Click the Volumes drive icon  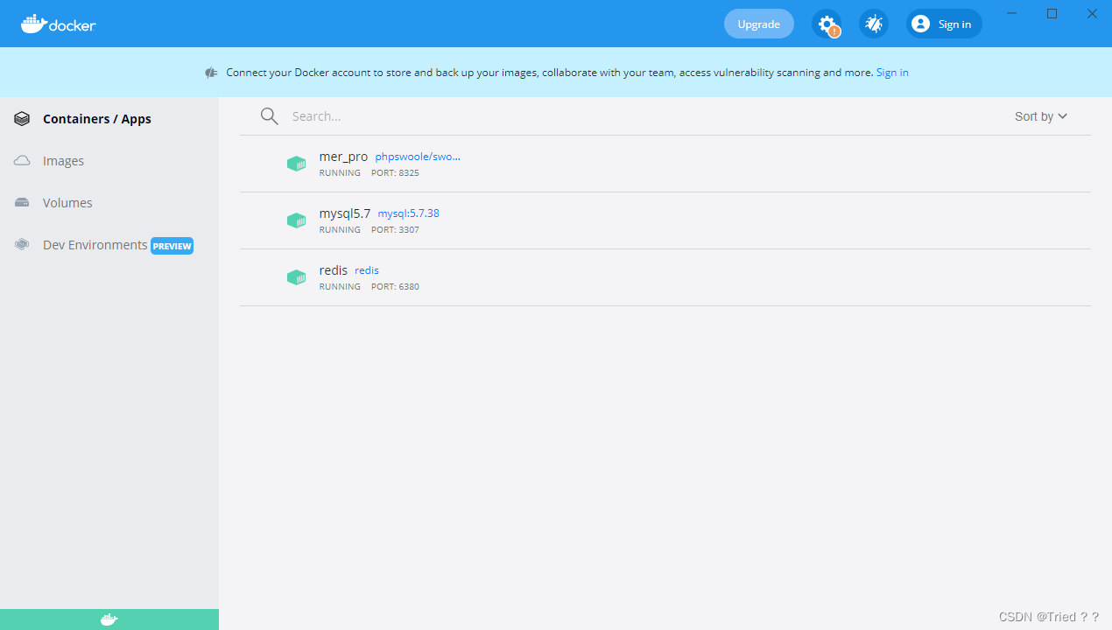point(22,203)
